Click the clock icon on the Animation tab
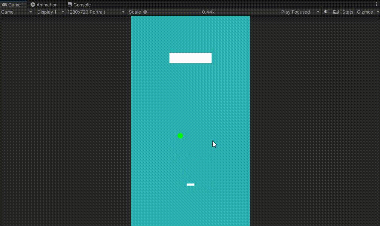This screenshot has height=226, width=380. pos(33,5)
